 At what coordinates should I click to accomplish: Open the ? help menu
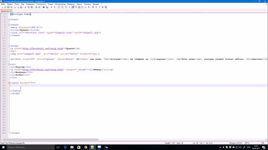click(101, 4)
